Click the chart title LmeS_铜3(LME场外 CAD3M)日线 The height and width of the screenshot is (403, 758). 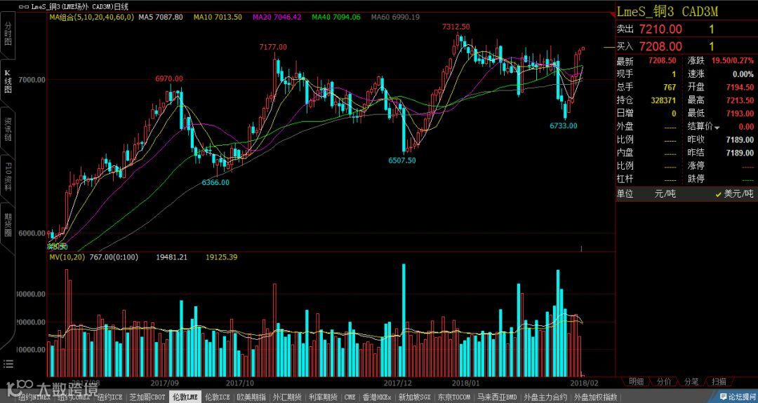pyautogui.click(x=80, y=7)
